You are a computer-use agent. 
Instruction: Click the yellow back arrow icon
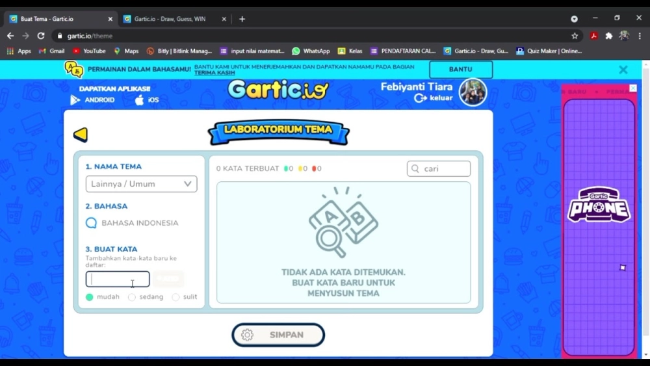(81, 135)
